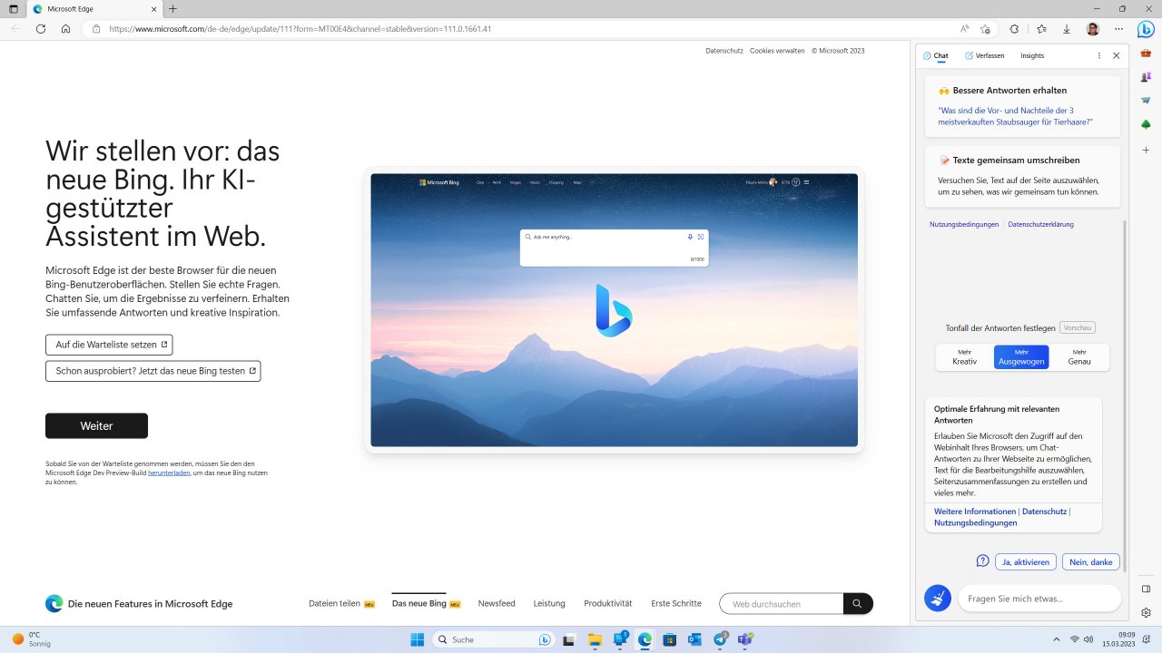Click the Read aloud icon
The width and height of the screenshot is (1162, 653).
964,28
